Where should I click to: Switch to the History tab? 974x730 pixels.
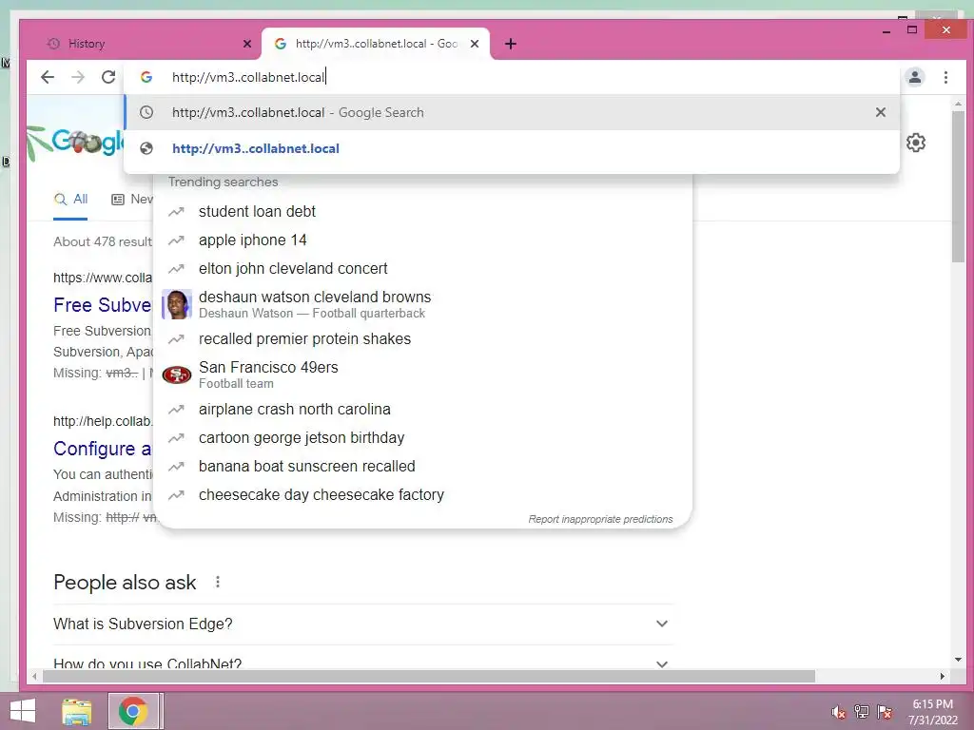click(142, 44)
